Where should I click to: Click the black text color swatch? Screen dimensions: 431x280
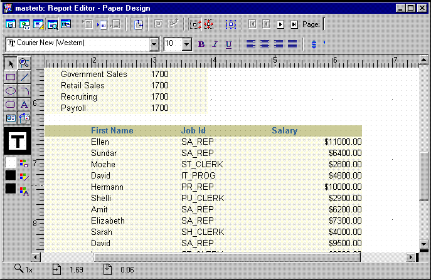pos(11,189)
